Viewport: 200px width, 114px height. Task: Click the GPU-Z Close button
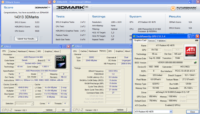click(x=192, y=112)
